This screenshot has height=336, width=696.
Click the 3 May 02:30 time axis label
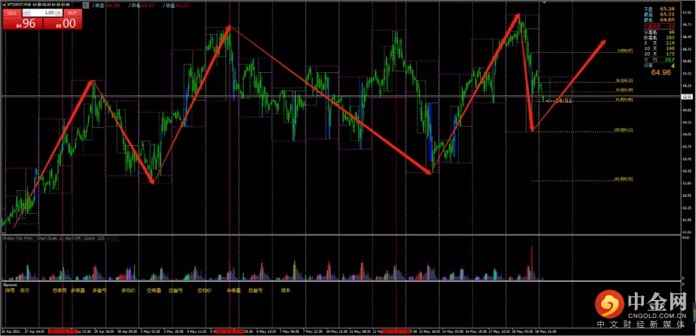pyautogui.click(x=151, y=331)
